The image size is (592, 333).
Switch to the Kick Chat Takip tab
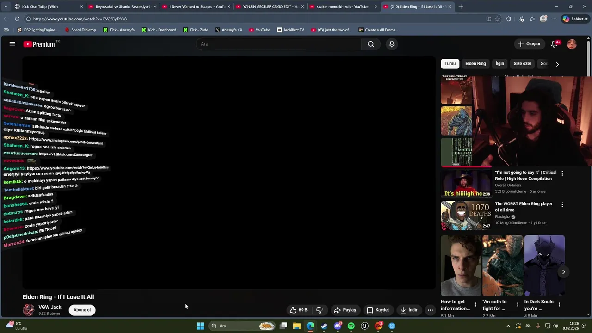(x=49, y=6)
